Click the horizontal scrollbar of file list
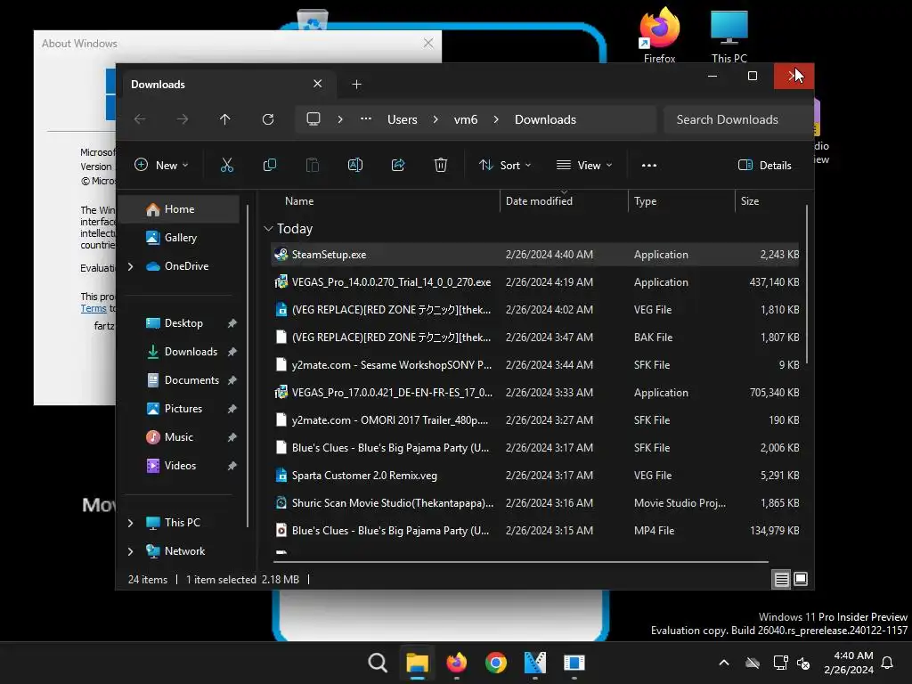912x684 pixels. click(x=520, y=562)
